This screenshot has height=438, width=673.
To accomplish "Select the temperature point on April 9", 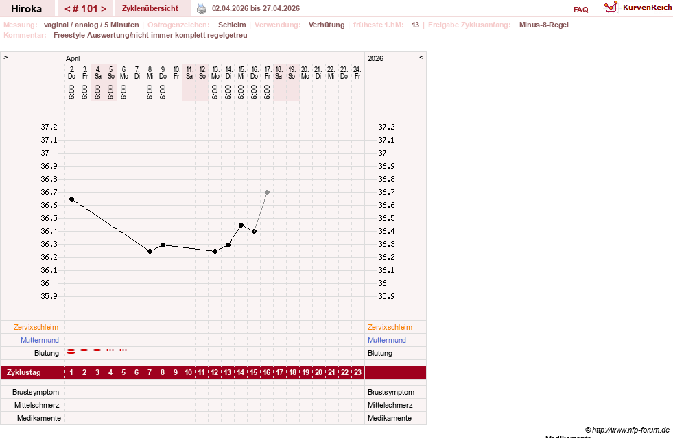I will coord(163,245).
